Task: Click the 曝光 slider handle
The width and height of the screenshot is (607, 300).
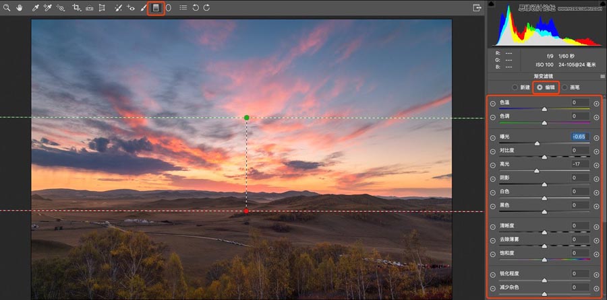Action: (537, 144)
